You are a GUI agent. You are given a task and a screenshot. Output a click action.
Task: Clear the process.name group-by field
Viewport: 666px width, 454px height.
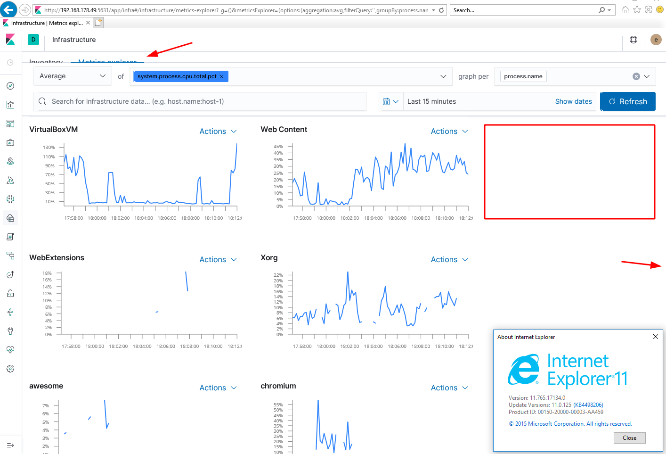[x=637, y=76]
